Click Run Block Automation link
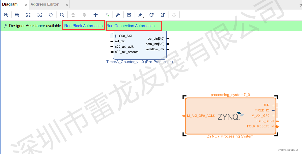Screen dimensions: 302x154 [x=83, y=26]
